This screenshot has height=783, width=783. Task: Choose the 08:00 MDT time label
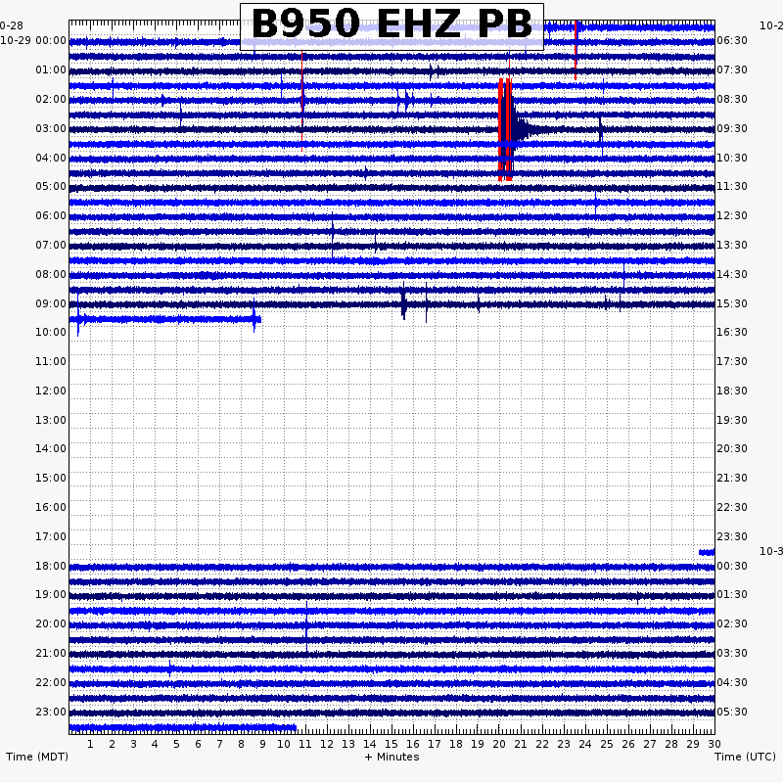coord(51,275)
